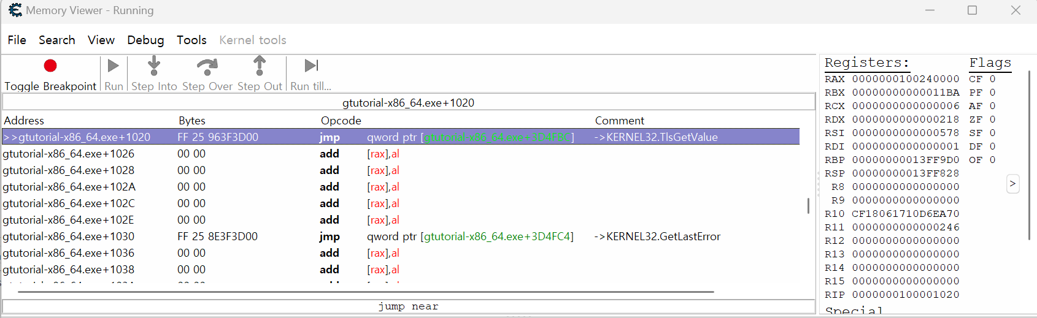Select the row gtutorial-x86_64.exe+1020
Screen dimensions: 1037x318
tap(401, 137)
